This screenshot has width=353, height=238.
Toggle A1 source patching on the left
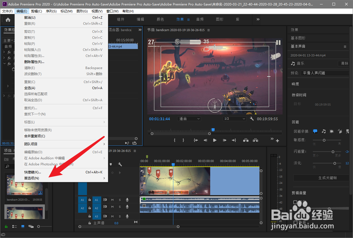(x=83, y=200)
